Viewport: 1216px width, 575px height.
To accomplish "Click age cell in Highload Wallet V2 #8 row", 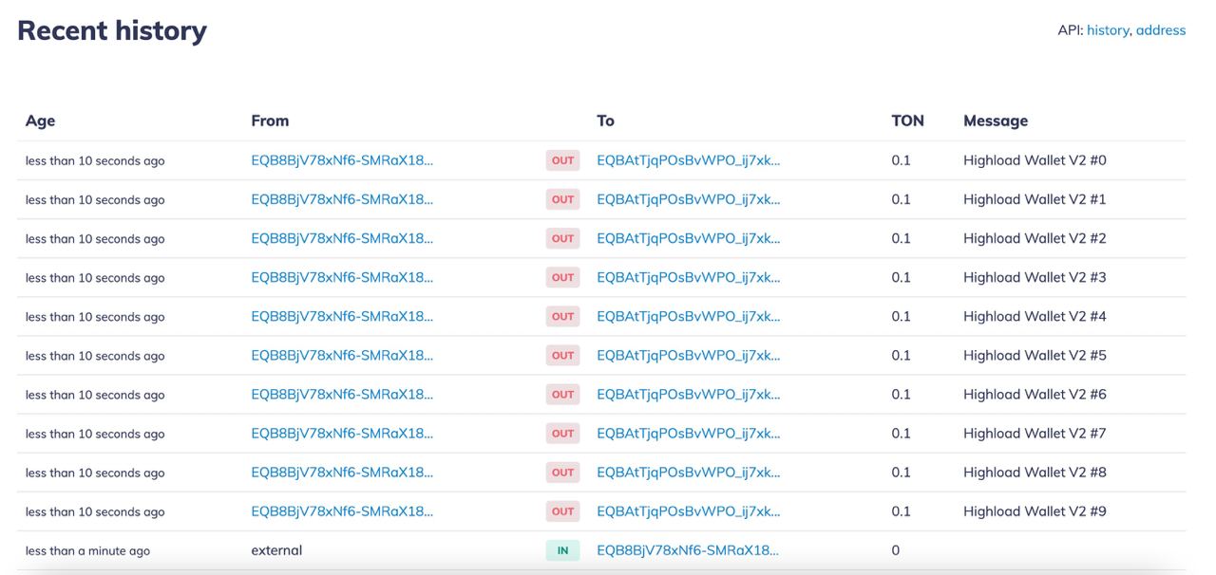I will click(95, 473).
